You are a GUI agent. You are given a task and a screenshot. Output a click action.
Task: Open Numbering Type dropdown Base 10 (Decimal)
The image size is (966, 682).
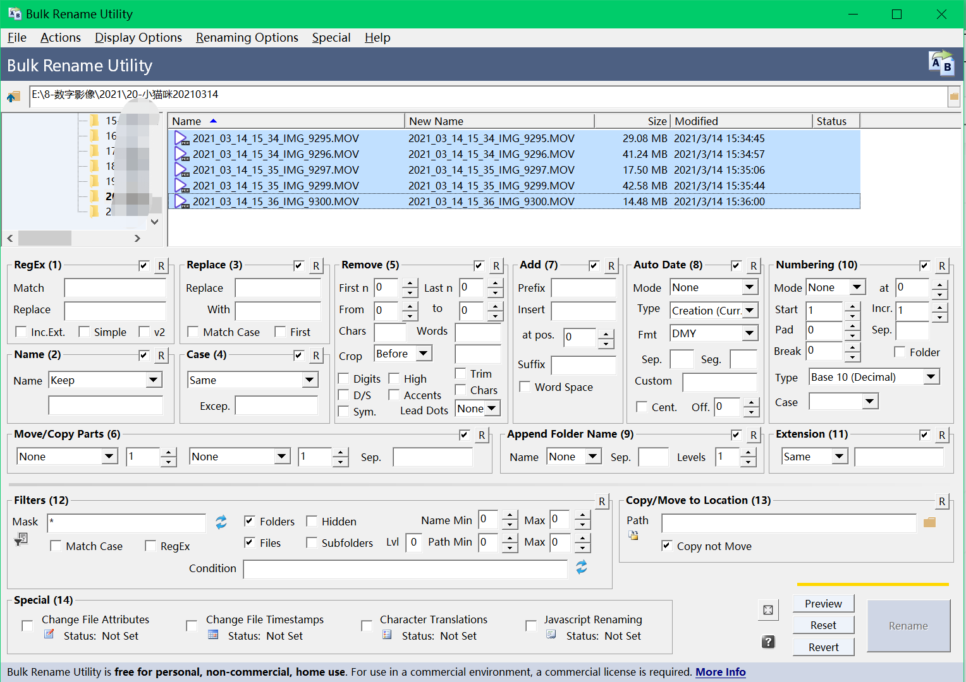874,377
